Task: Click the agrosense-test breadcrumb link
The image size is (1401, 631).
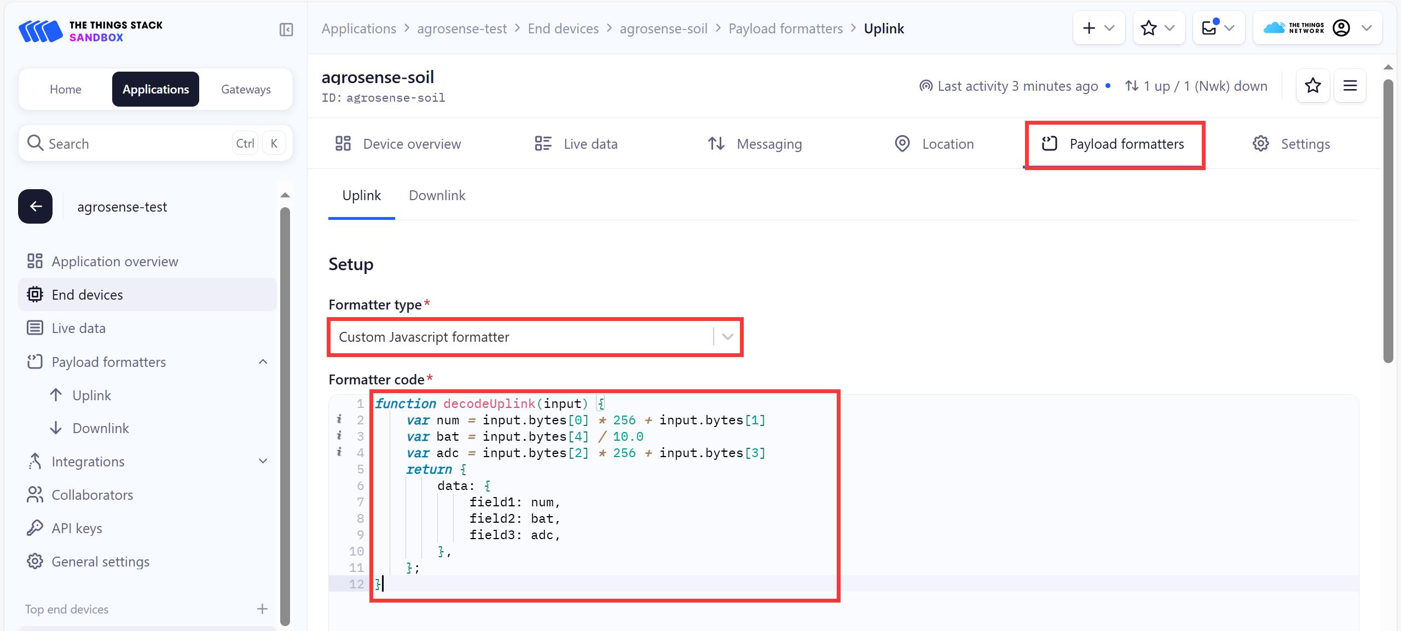Action: tap(463, 28)
